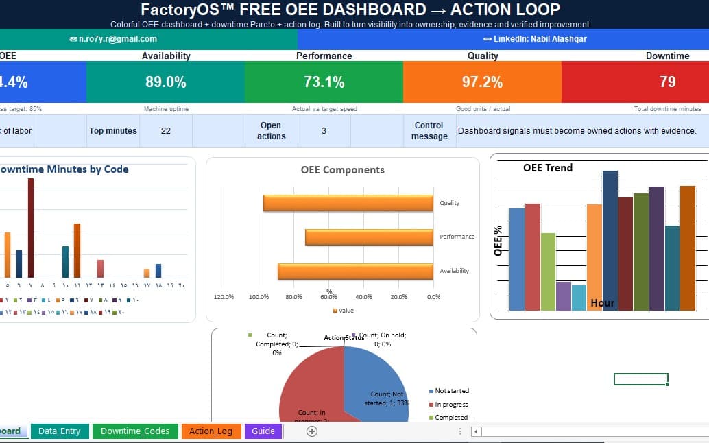Click the horizontal scrollbar left arrow
The height and width of the screenshot is (443, 709).
tap(476, 432)
